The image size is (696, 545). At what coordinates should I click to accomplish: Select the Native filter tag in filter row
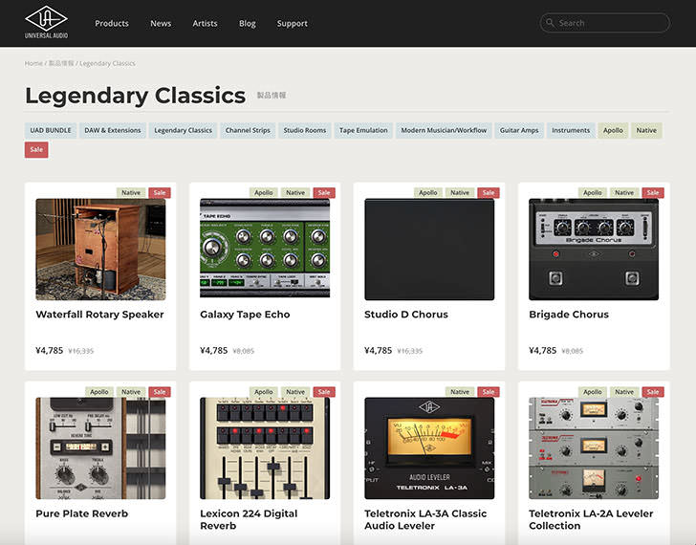coord(646,130)
